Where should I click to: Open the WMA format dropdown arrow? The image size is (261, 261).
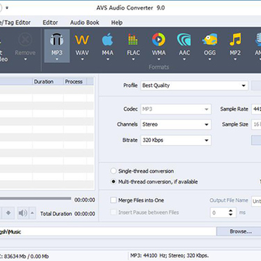coord(159,59)
